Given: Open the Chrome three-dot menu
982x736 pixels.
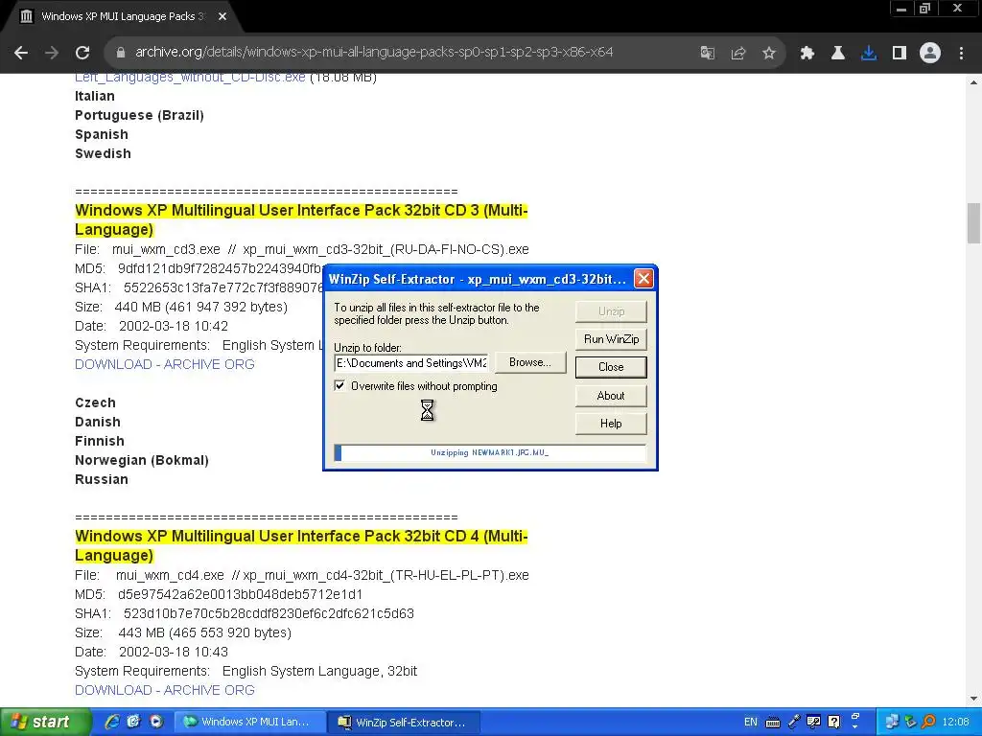Looking at the screenshot, I should pyautogui.click(x=961, y=53).
